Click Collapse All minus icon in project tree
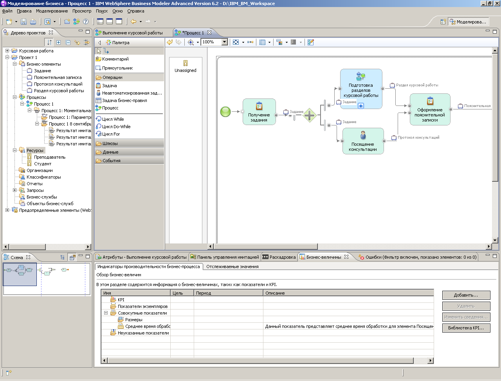The width and height of the screenshot is (501, 381). [x=68, y=42]
